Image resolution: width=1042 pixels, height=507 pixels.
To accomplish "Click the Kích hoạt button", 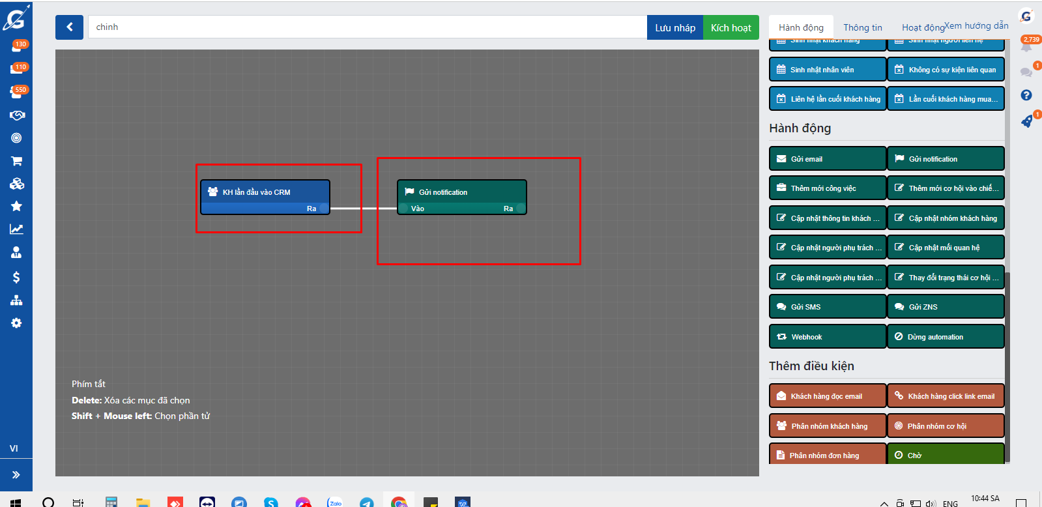I will (731, 27).
